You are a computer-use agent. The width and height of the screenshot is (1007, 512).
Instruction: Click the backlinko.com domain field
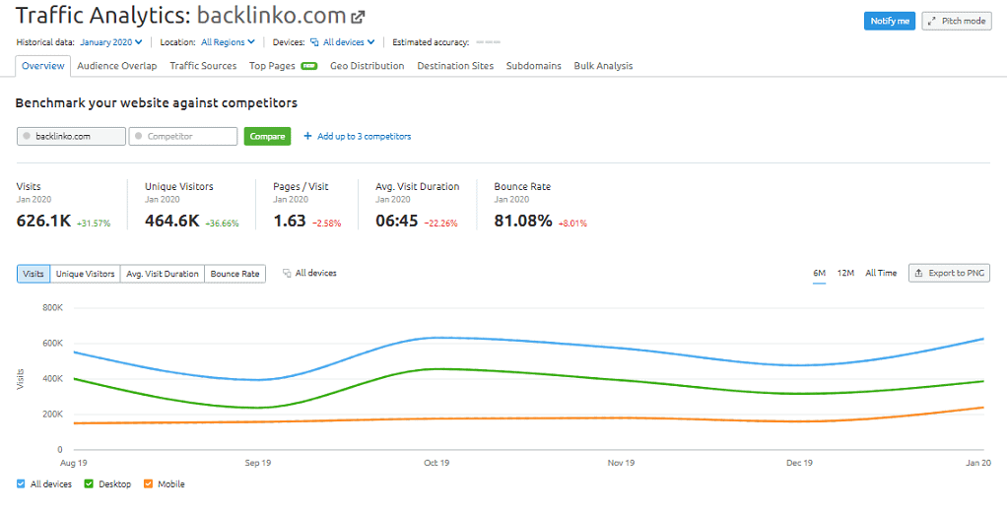[71, 136]
